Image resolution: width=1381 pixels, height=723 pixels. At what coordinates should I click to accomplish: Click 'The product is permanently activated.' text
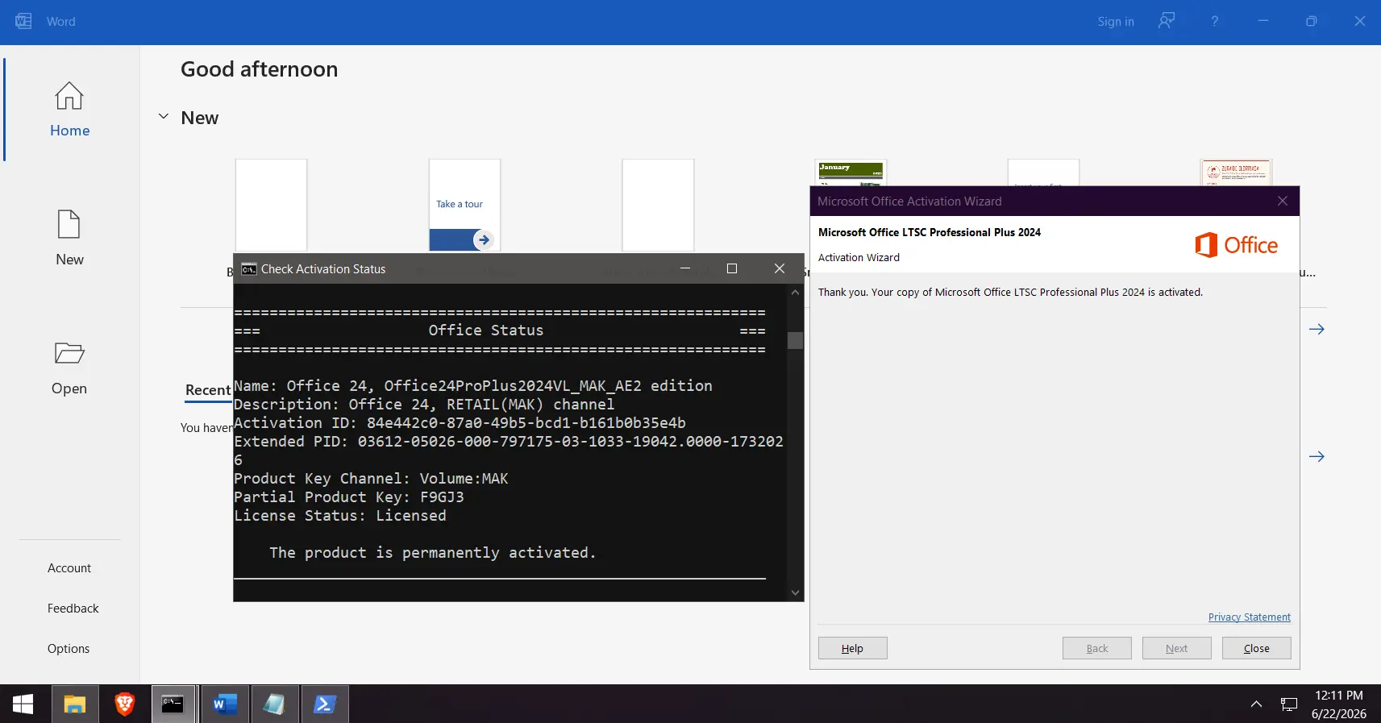(433, 553)
